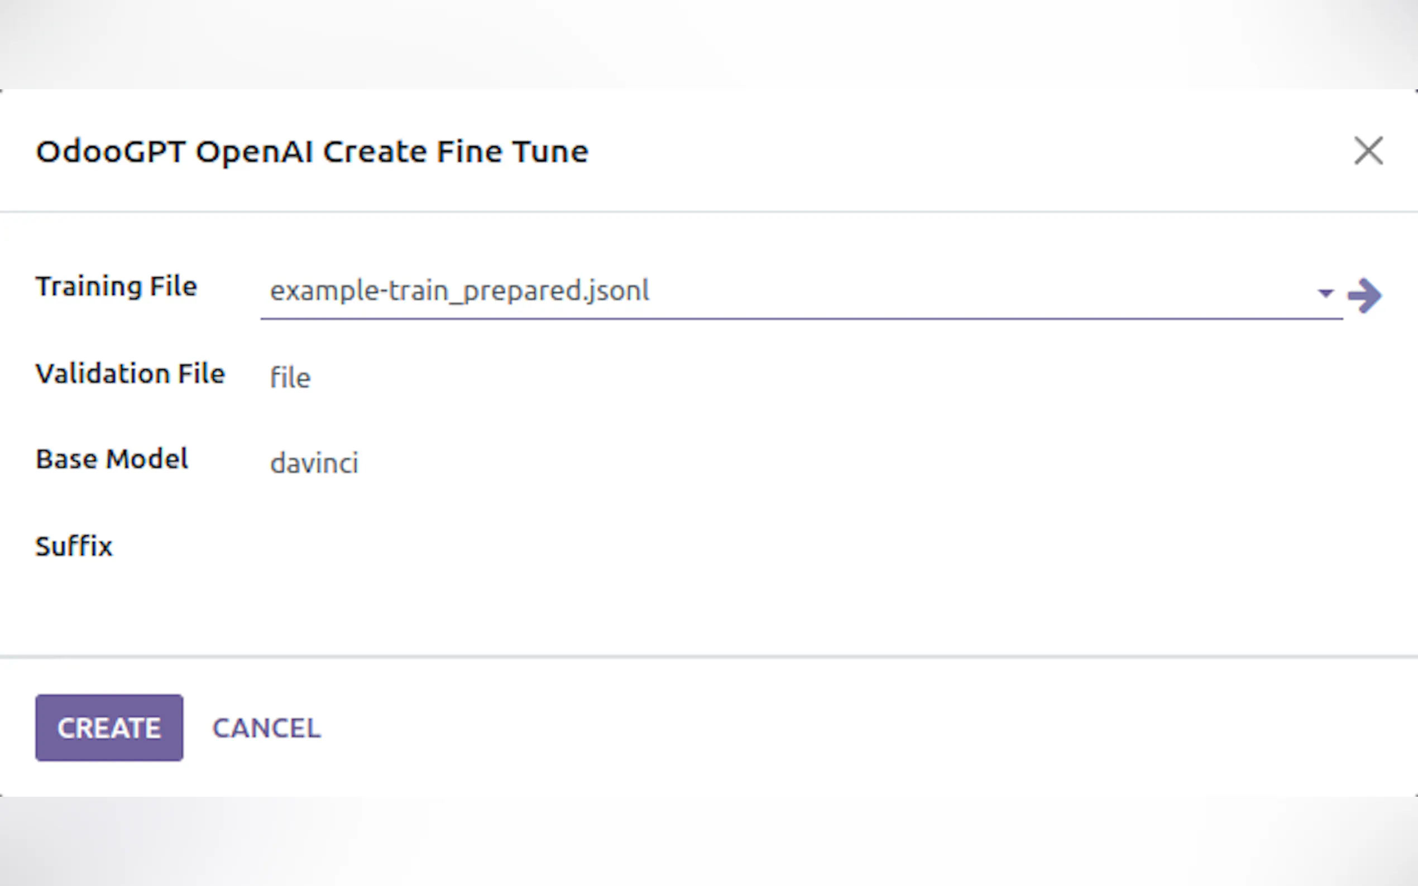This screenshot has width=1418, height=886.
Task: Close the Create Fine Tune dialog
Action: click(1368, 151)
